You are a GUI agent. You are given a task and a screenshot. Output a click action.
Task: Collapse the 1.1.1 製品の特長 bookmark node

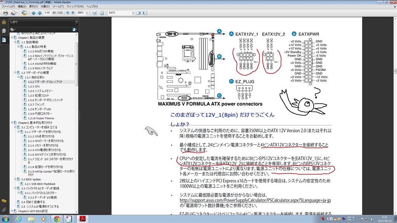[x=19, y=47]
